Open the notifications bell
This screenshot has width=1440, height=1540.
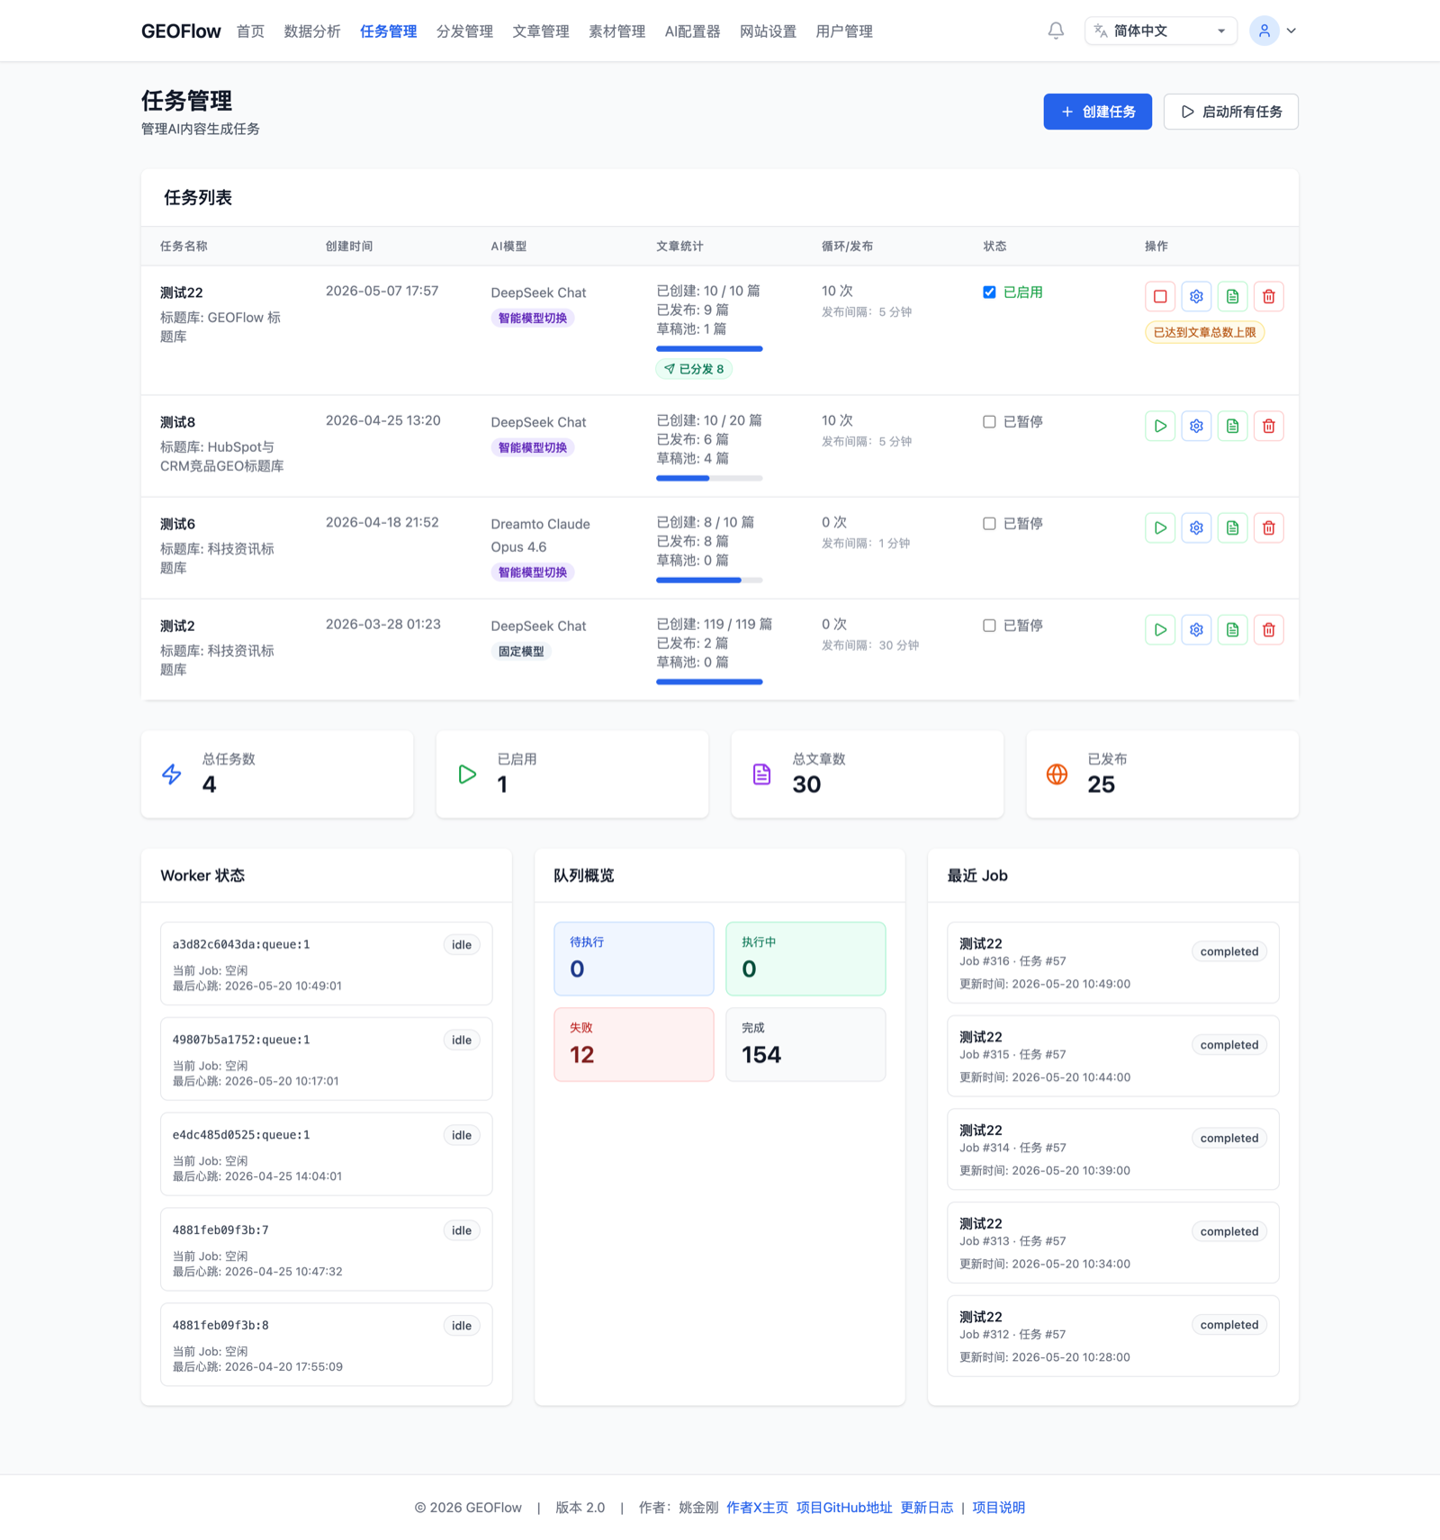[1056, 31]
